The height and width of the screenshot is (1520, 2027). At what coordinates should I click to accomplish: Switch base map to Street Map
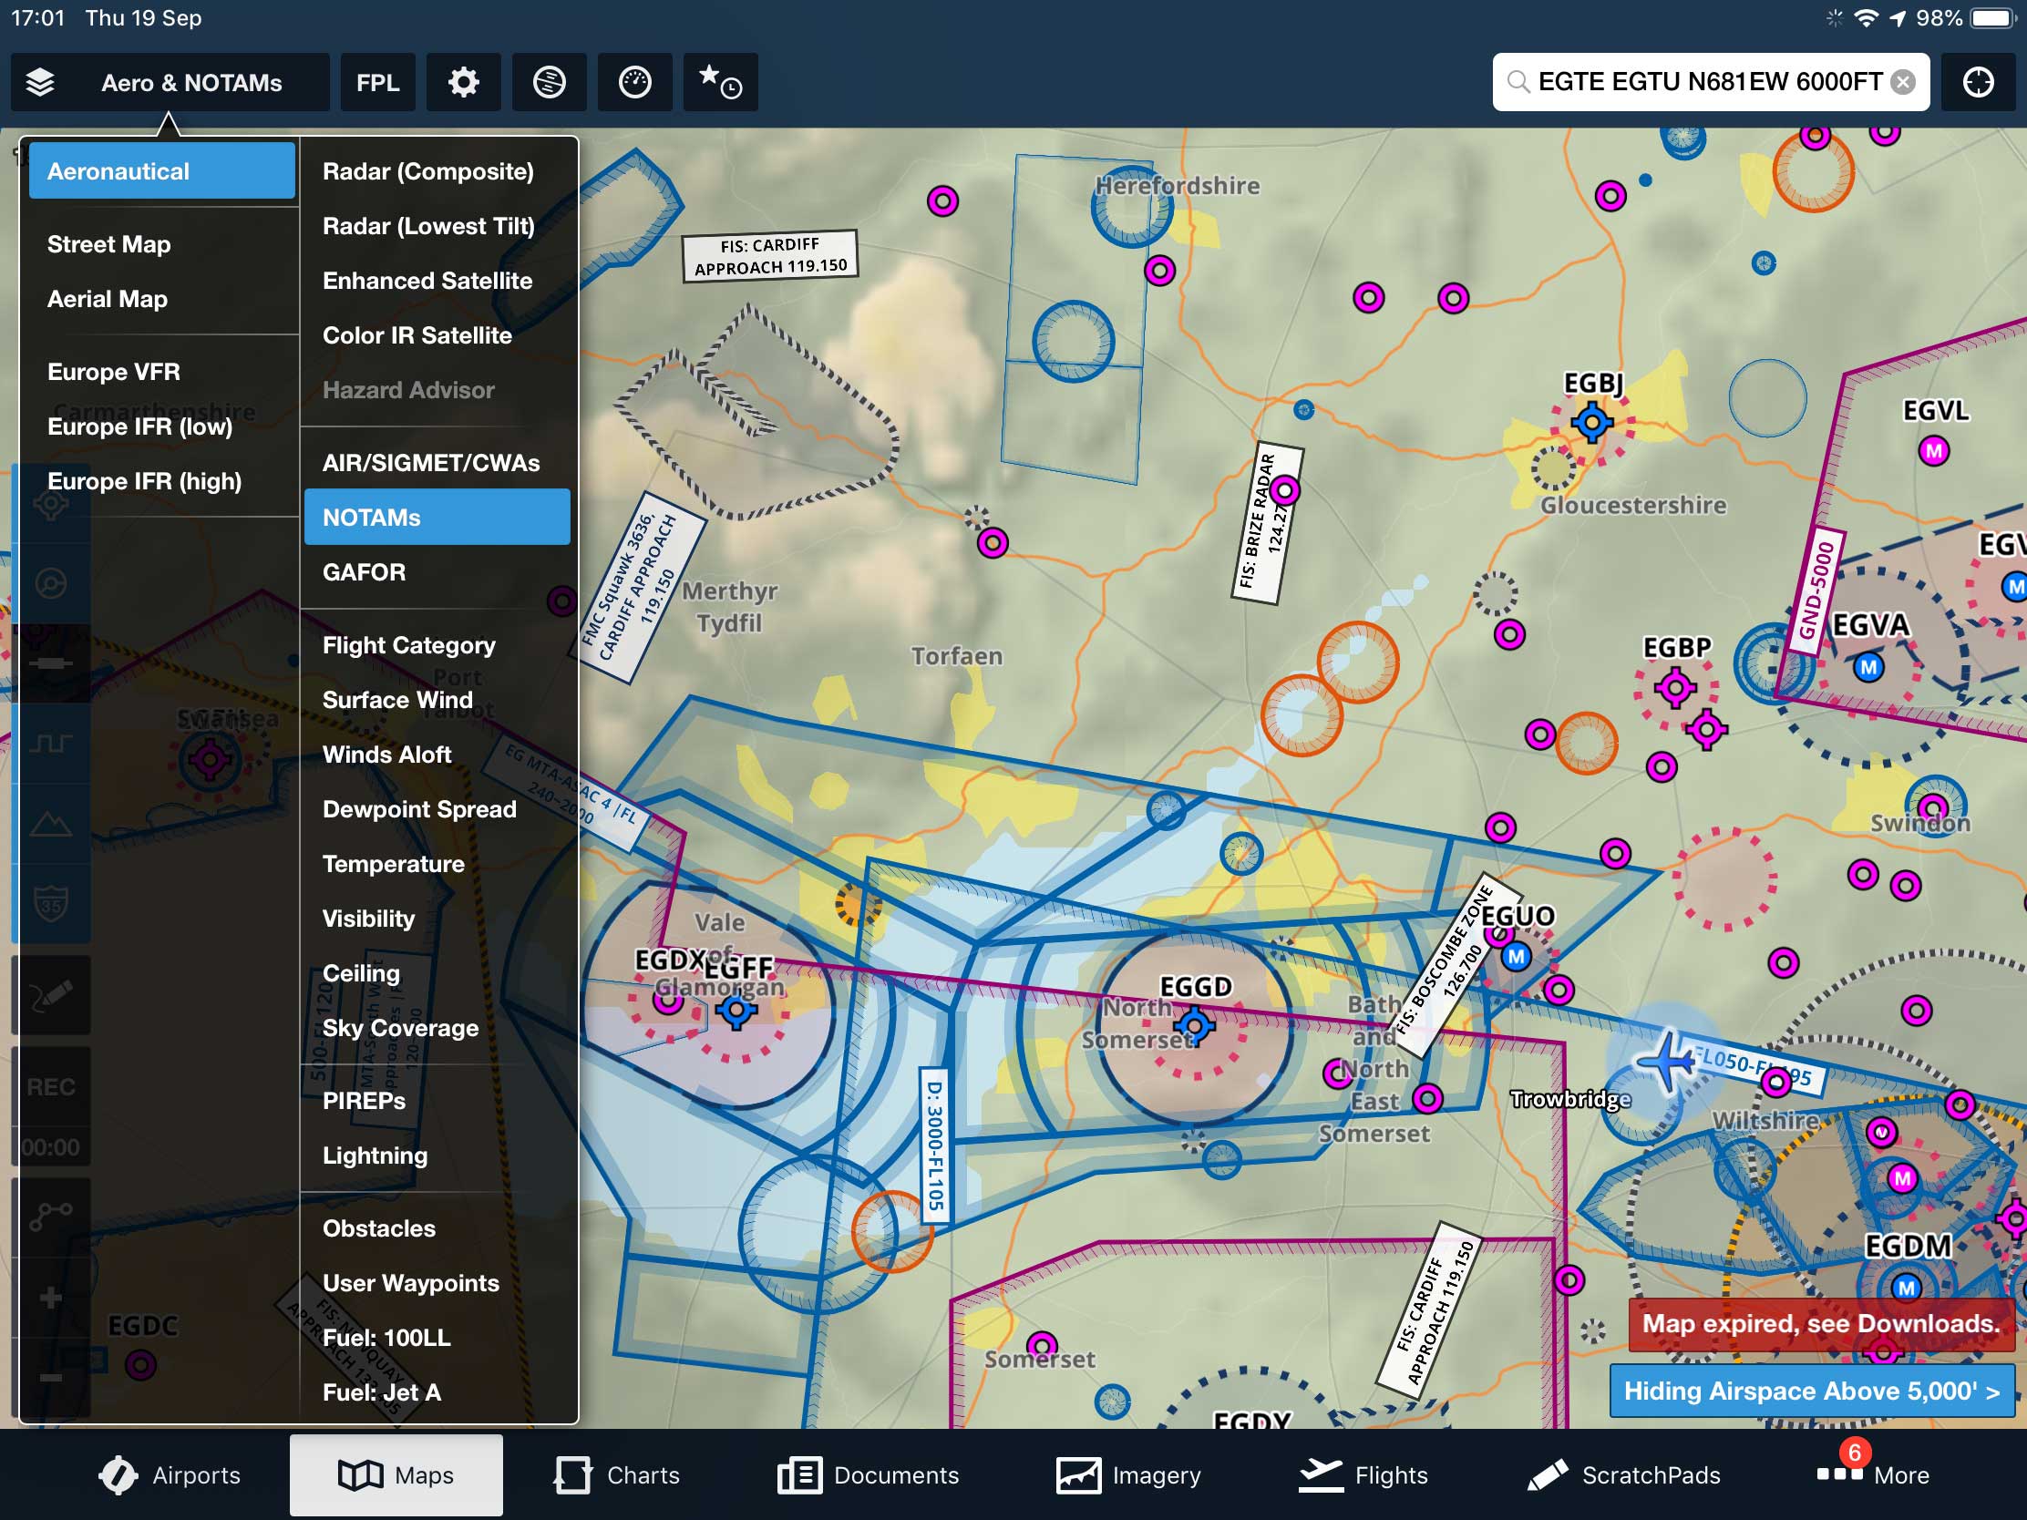pos(109,243)
